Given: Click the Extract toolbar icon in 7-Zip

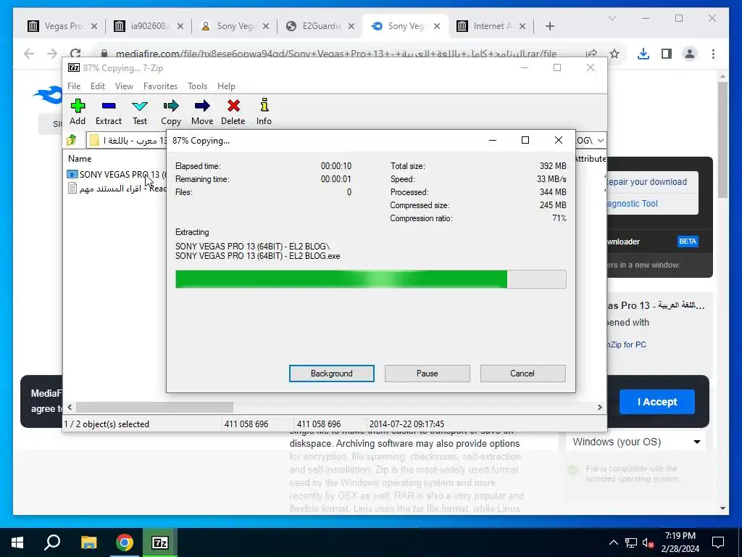Looking at the screenshot, I should tap(109, 112).
